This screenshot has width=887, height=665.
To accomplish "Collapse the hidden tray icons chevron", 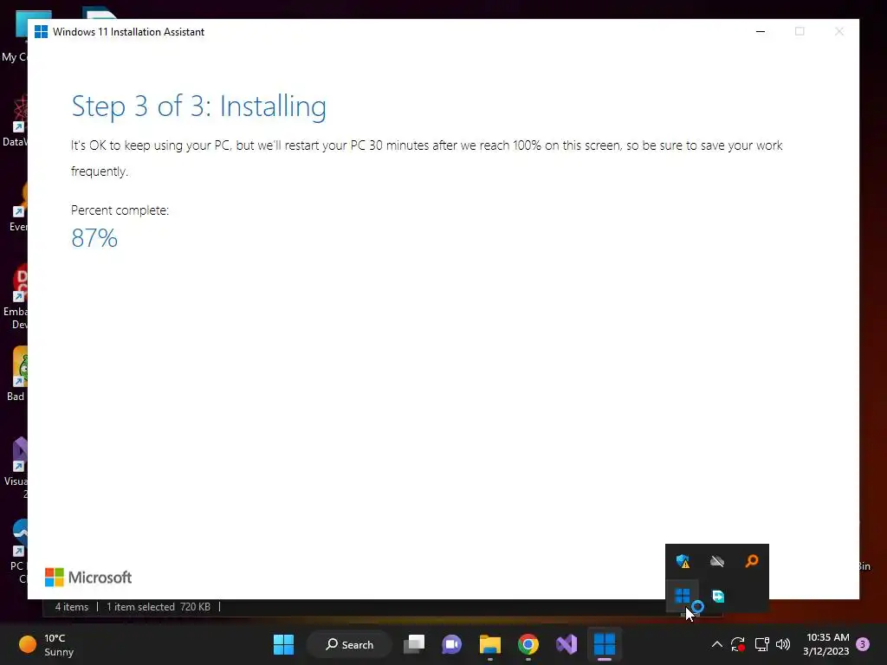I will pyautogui.click(x=716, y=644).
